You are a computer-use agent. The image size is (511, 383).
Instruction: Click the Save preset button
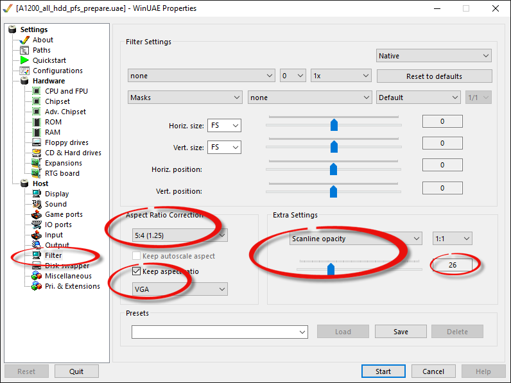pyautogui.click(x=401, y=332)
